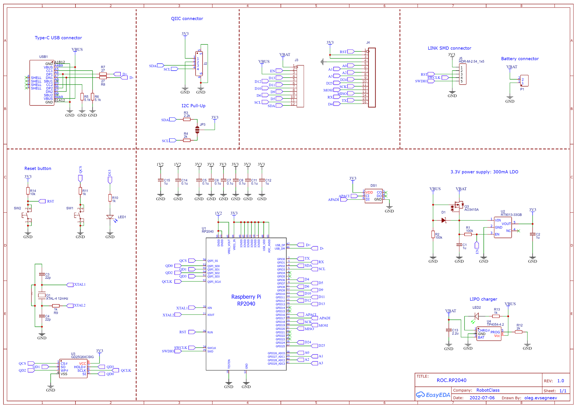Select the Q1 12mHz crystal symbol
Image resolution: width=577 pixels, height=408 pixels.
pos(42,295)
